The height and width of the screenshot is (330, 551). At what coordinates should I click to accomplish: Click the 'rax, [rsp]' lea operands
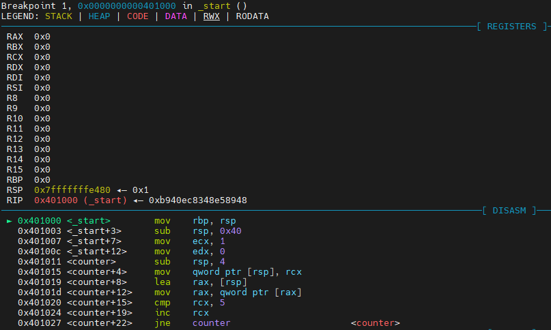click(x=220, y=282)
